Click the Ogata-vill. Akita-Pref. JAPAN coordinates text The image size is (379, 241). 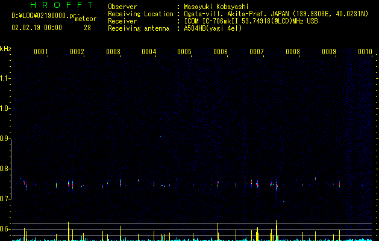[276, 14]
